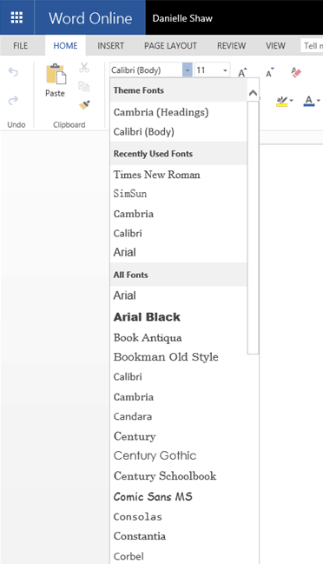323x564 pixels.
Task: Click the font list scrollbar thumb
Action: 253,228
